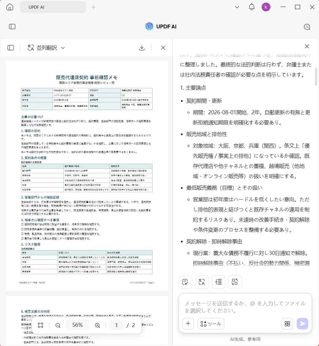Download the translated document
Image resolution: width=319 pixels, height=346 pixels.
[142, 48]
